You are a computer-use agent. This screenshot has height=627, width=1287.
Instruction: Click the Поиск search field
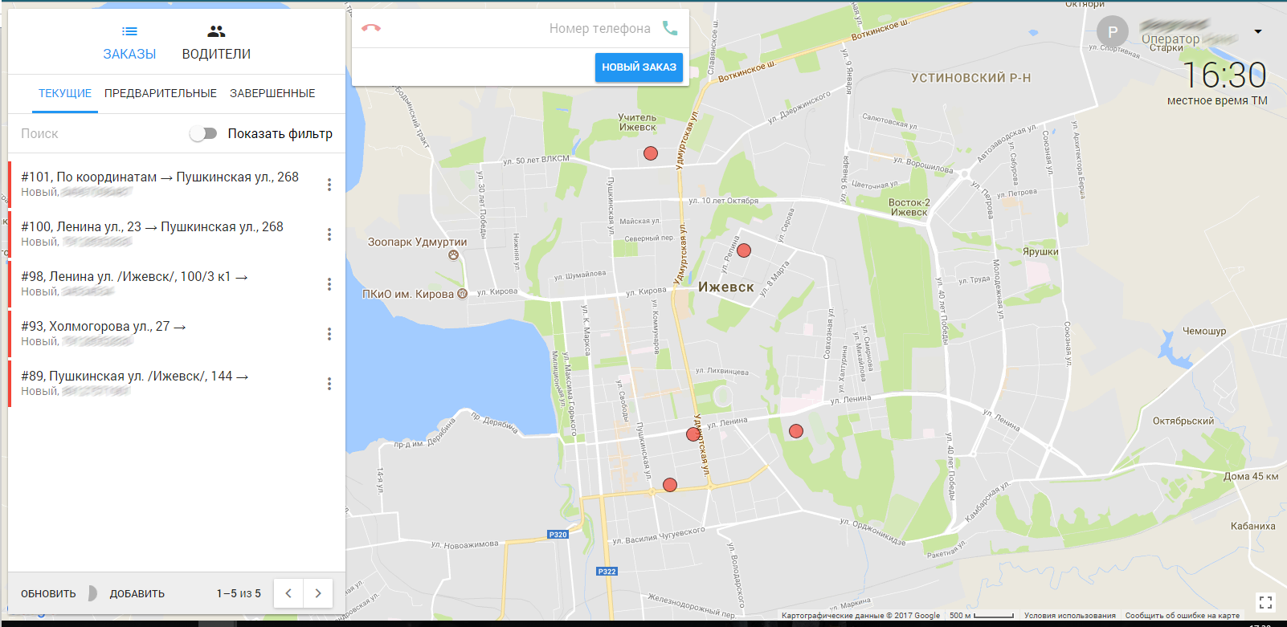tap(96, 133)
